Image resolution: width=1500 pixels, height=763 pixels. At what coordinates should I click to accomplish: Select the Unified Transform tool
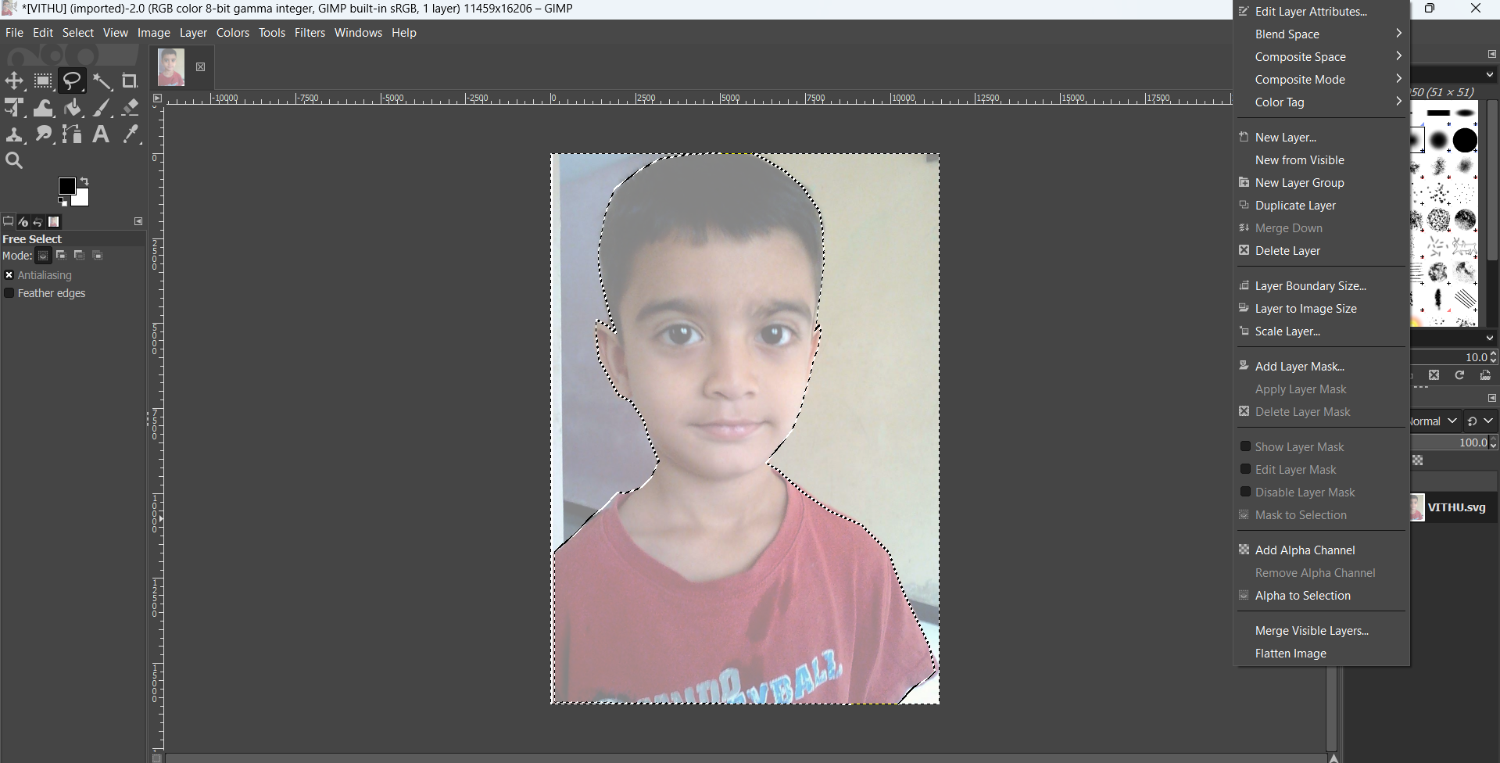[x=14, y=108]
